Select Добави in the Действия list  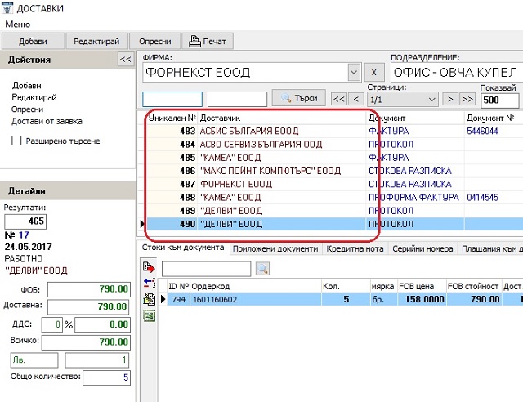[27, 86]
